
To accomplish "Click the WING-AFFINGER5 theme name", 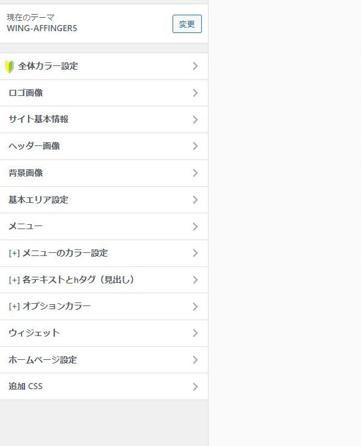I will 42,28.
